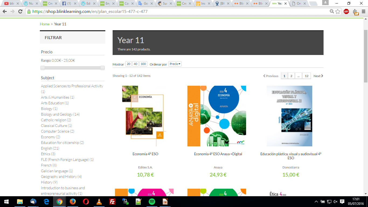Filter by Catholic religion (2)
Screen dimensions: 368x207
coord(56,120)
